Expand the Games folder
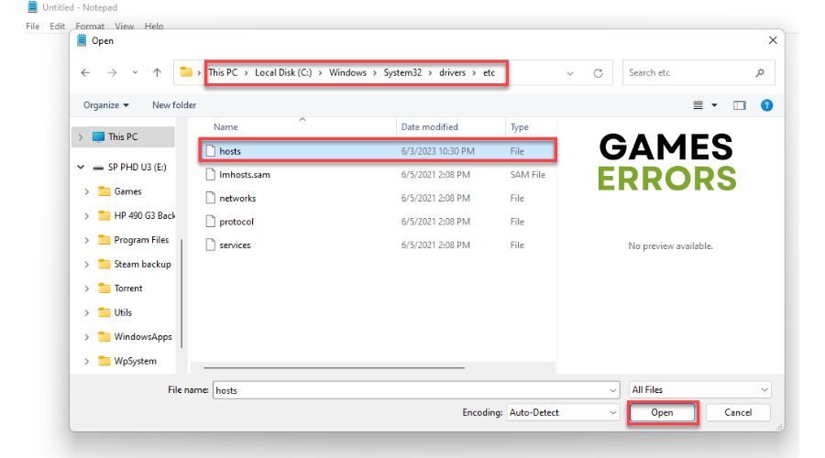Viewport: 825px width, 458px height. tap(87, 192)
